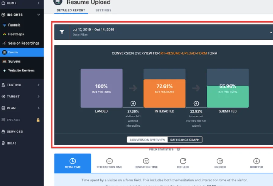The image size is (273, 186).
Task: Open the Plan sidebar section
Action: pyautogui.click(x=22, y=108)
